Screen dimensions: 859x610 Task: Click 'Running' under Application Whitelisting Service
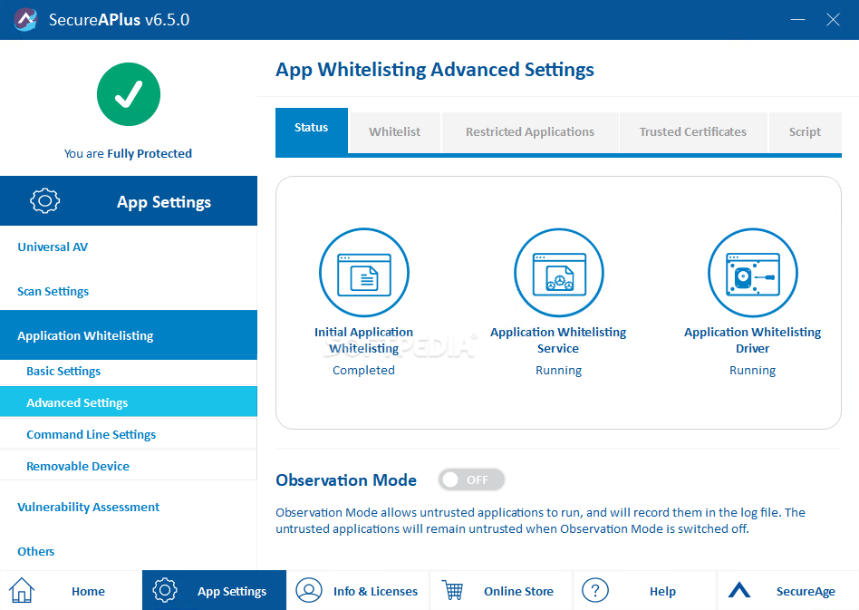pos(559,370)
